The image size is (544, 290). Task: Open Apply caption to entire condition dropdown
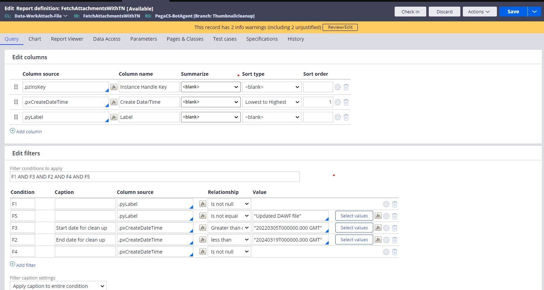pyautogui.click(x=58, y=286)
